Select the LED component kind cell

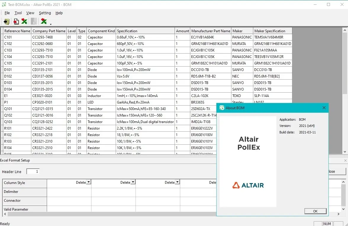pyautogui.click(x=101, y=102)
